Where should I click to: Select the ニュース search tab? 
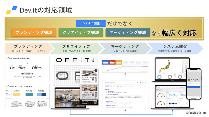(x=125, y=86)
